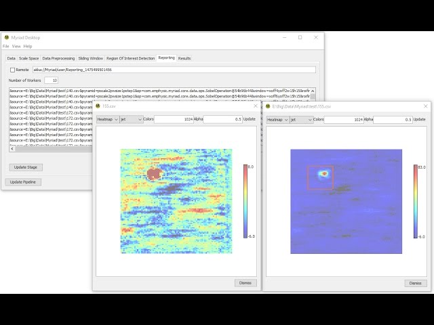Open the View menu
Screen dimensions: 434x325
pos(16,46)
